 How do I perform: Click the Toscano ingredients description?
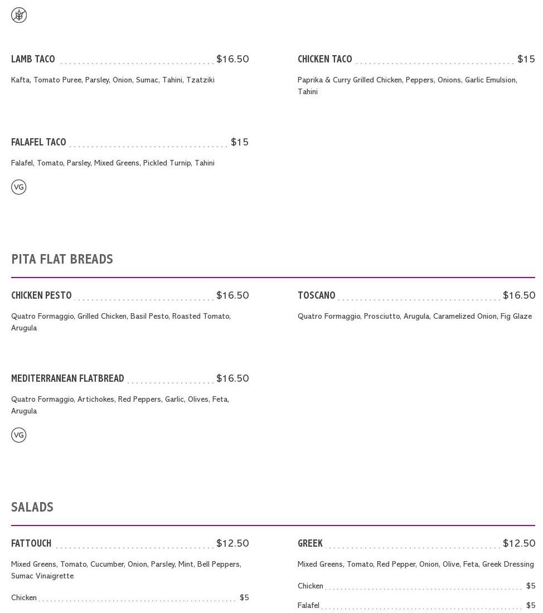(414, 317)
